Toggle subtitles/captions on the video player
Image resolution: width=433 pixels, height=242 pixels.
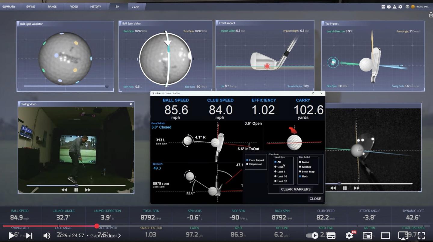point(331,235)
